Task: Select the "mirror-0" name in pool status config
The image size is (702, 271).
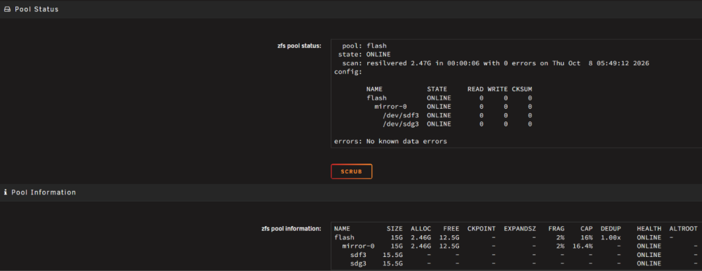Action: point(390,107)
